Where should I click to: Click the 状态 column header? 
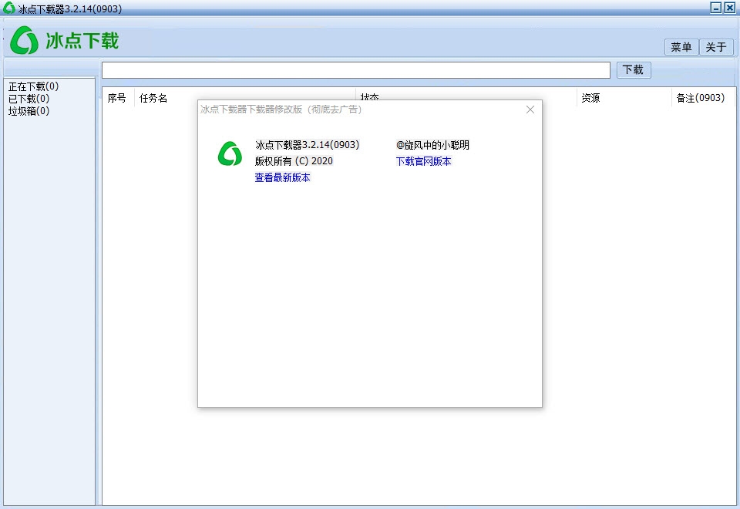(371, 98)
